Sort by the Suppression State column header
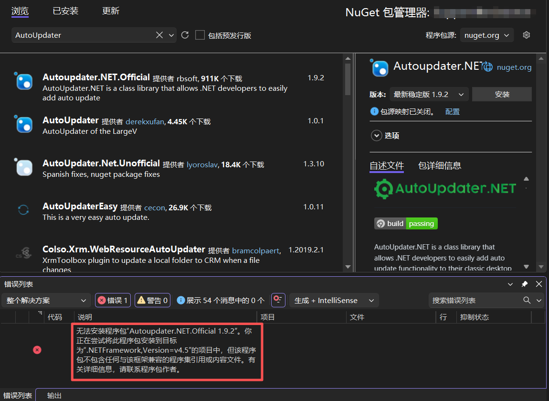Image resolution: width=549 pixels, height=401 pixels. [474, 317]
